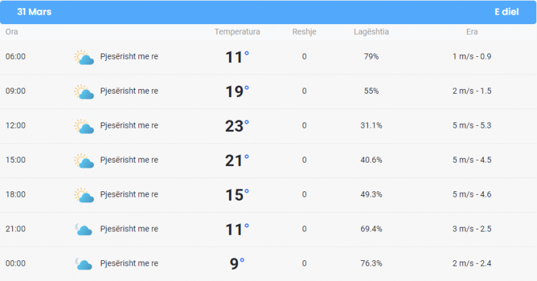Click the 31 Mars date header
The height and width of the screenshot is (281, 537).
click(x=34, y=11)
